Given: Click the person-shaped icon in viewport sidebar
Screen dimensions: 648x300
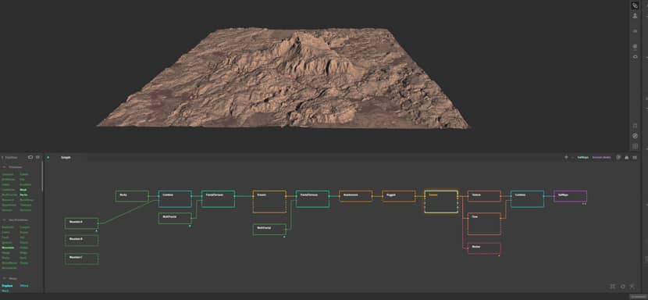Looking at the screenshot, I should [x=635, y=16].
